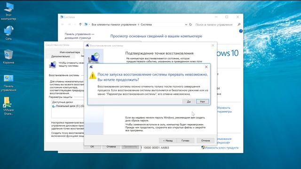Click the heading Подтверждение точки восстановления
Viewport: 301px width, 169px height.
(x=159, y=53)
